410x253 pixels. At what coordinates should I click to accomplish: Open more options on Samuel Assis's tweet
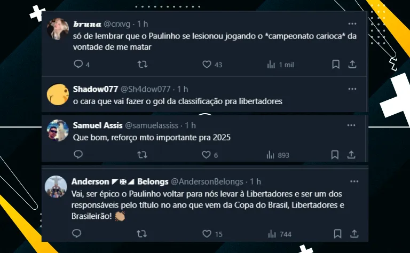[351, 125]
